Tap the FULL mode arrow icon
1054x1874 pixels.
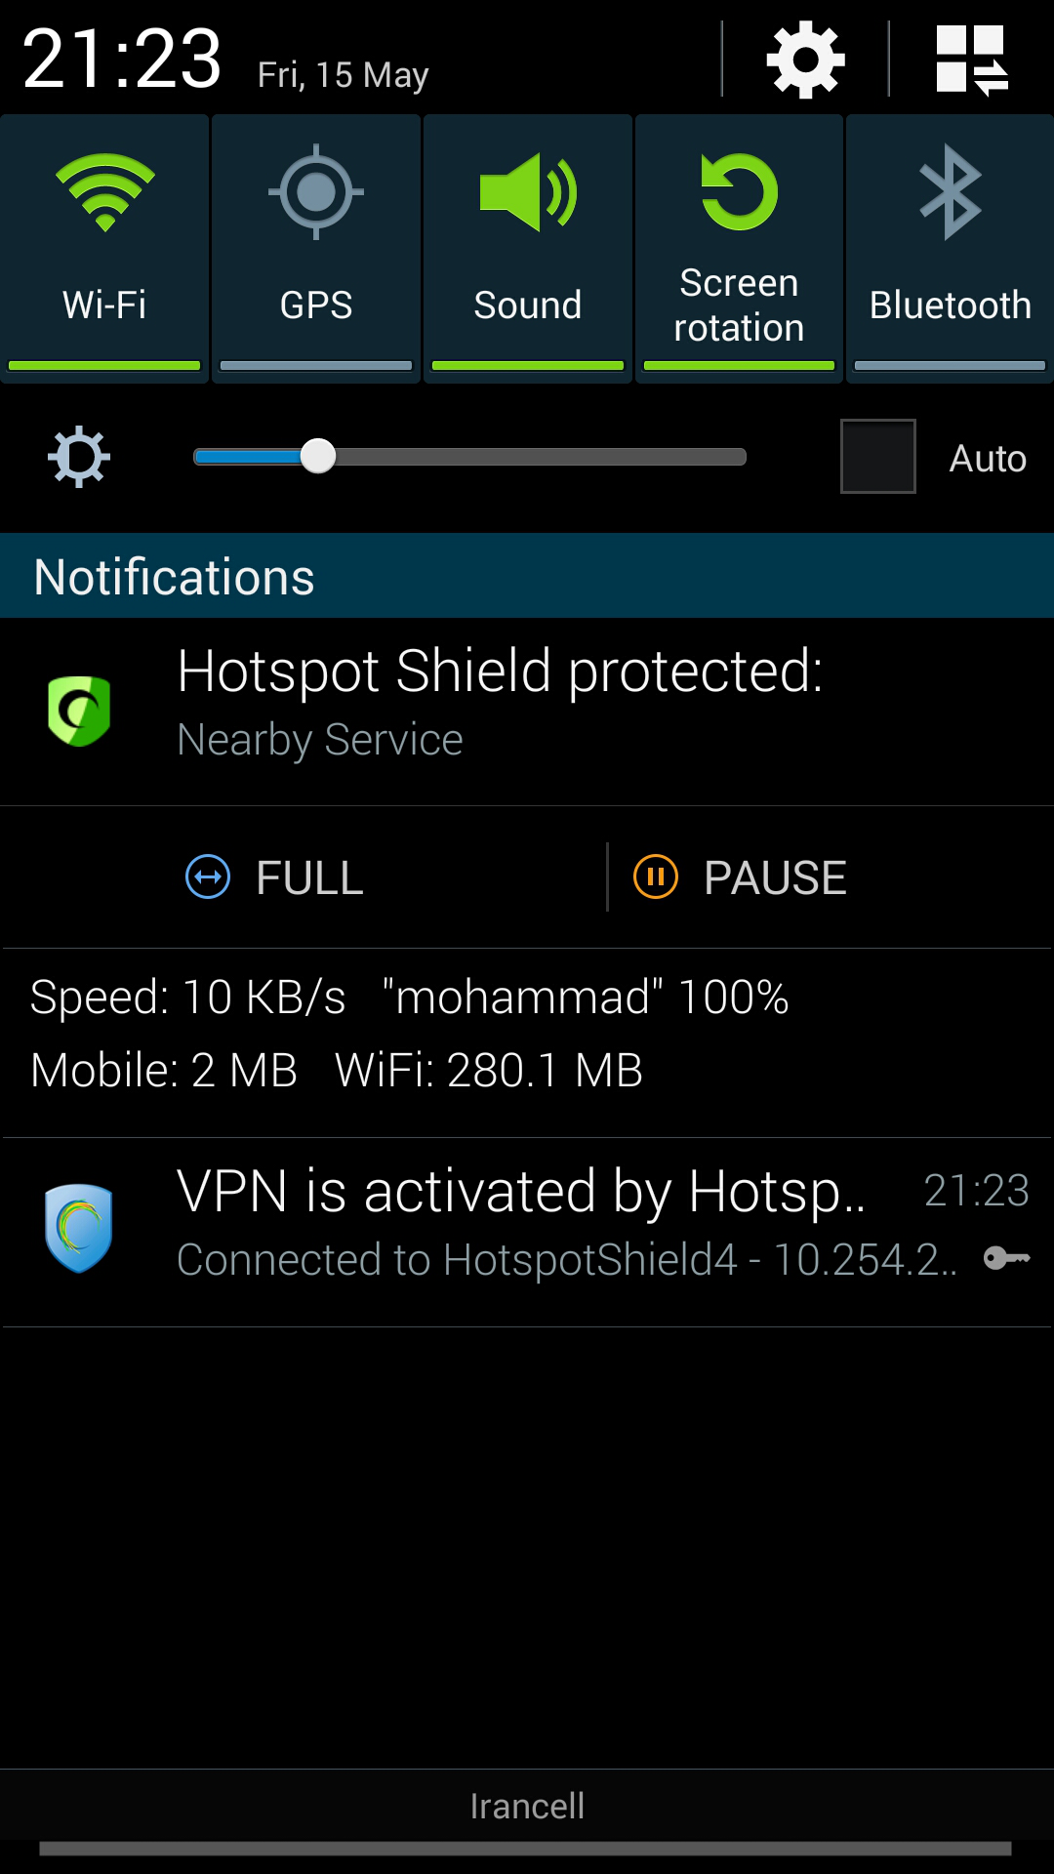[208, 876]
